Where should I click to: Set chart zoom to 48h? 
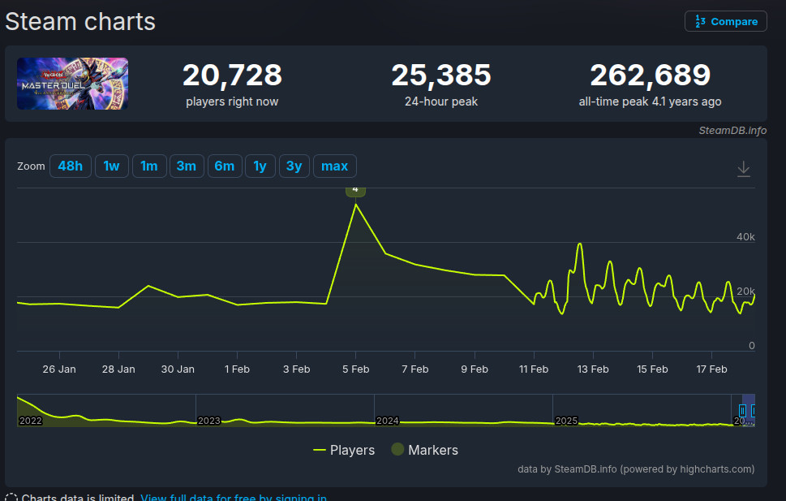(71, 166)
